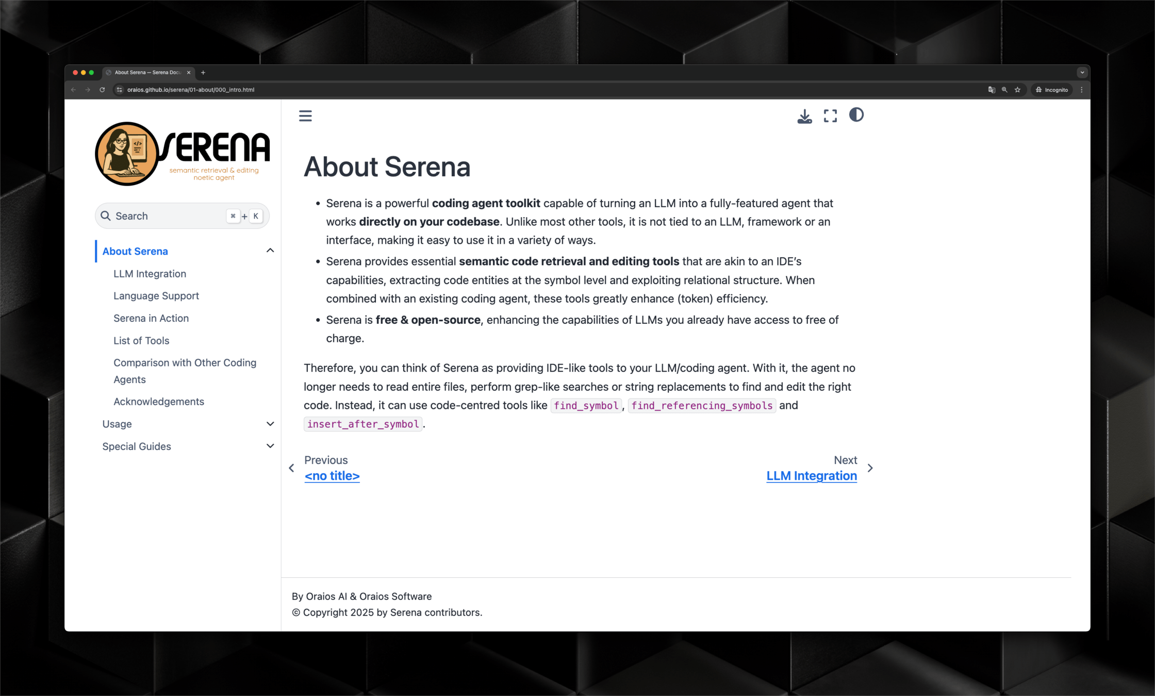This screenshot has width=1155, height=696.
Task: Click the browser reload icon
Action: [102, 90]
